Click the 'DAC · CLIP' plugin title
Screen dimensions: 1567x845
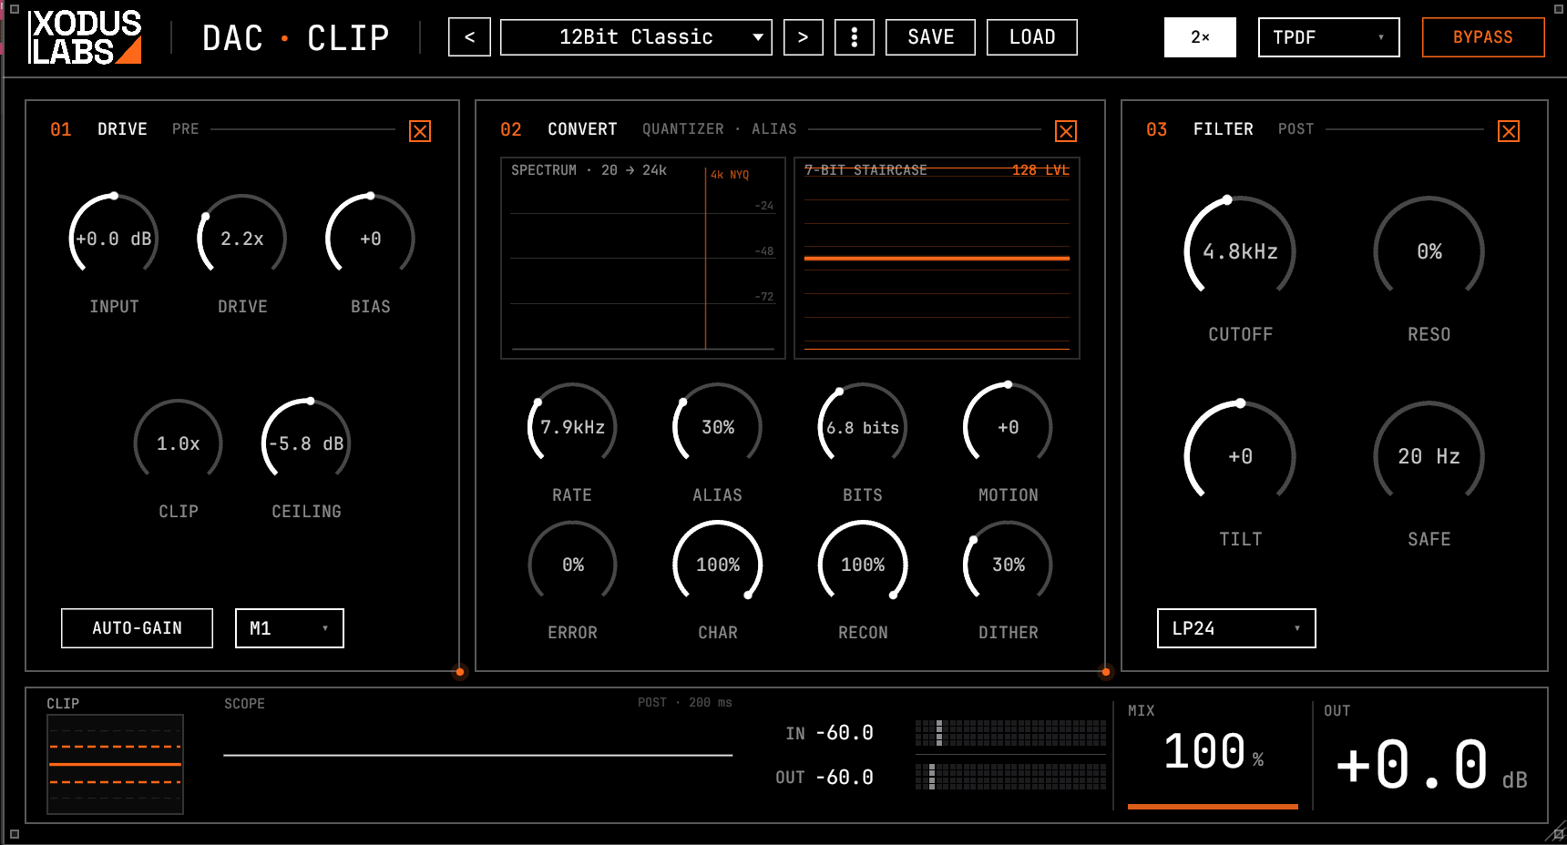pos(296,38)
